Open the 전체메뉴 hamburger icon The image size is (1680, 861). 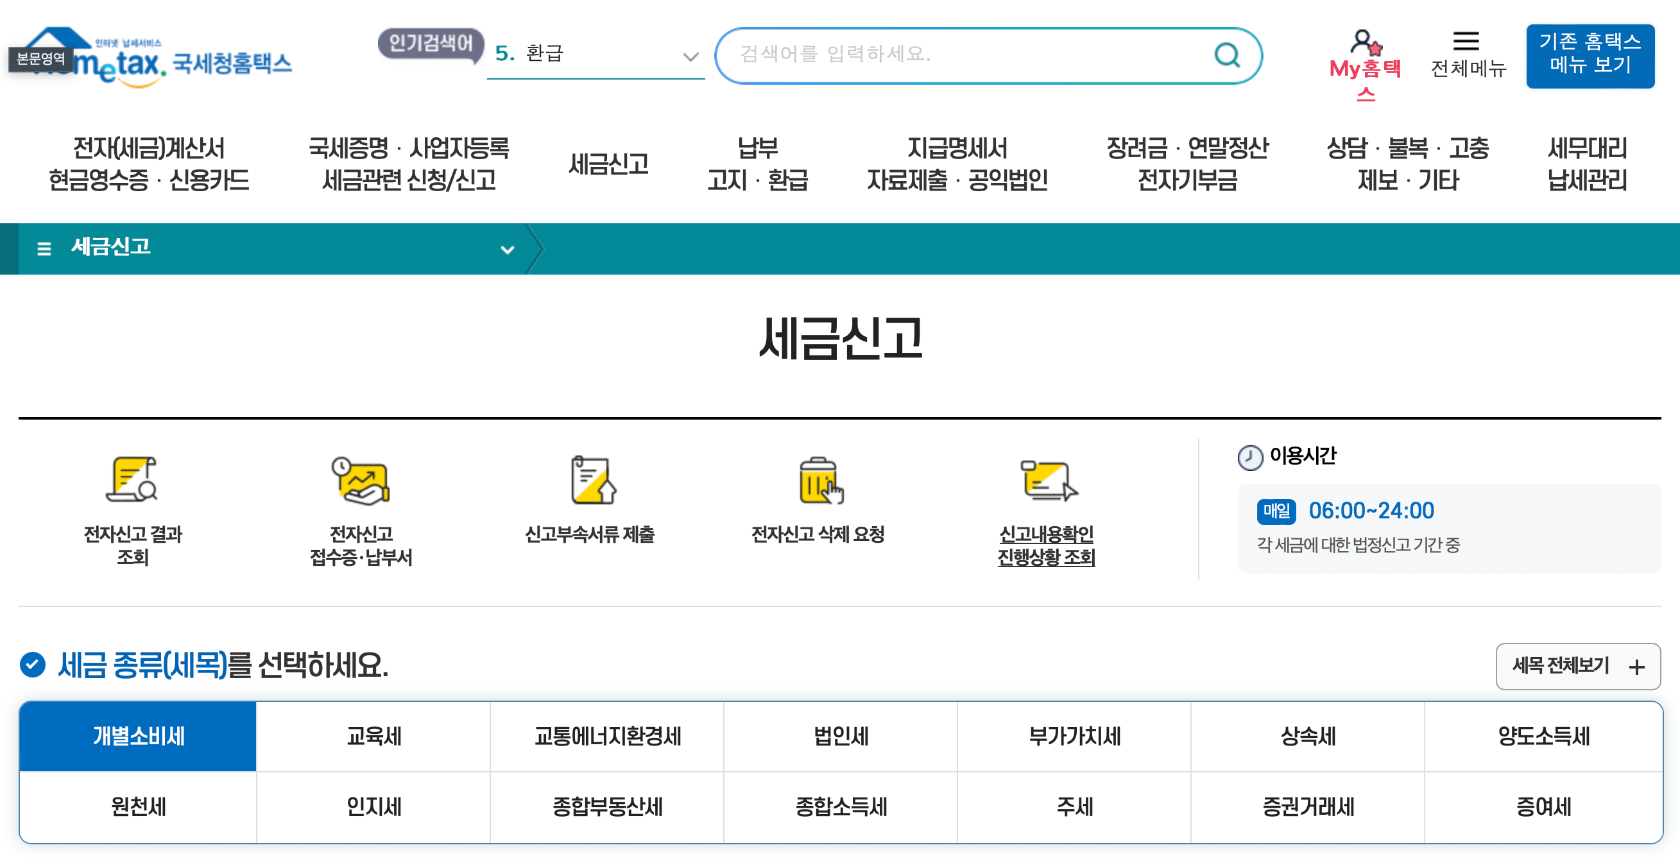pos(1467,41)
